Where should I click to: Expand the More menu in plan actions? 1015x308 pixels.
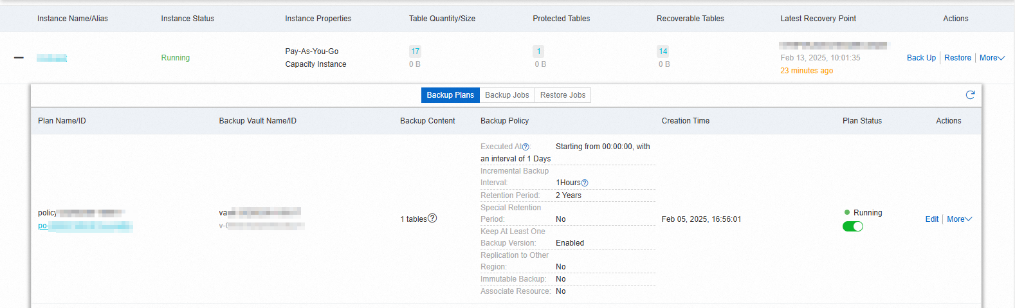click(x=959, y=219)
